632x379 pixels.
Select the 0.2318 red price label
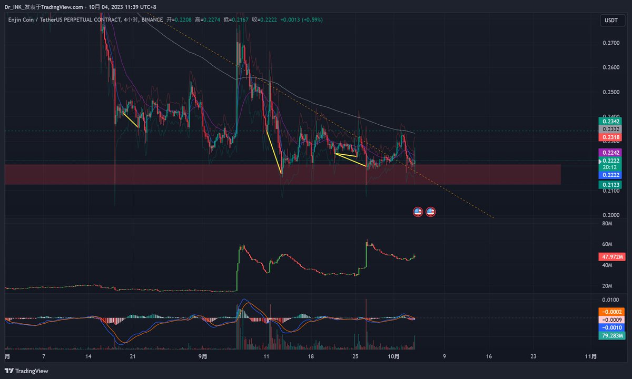pos(611,137)
